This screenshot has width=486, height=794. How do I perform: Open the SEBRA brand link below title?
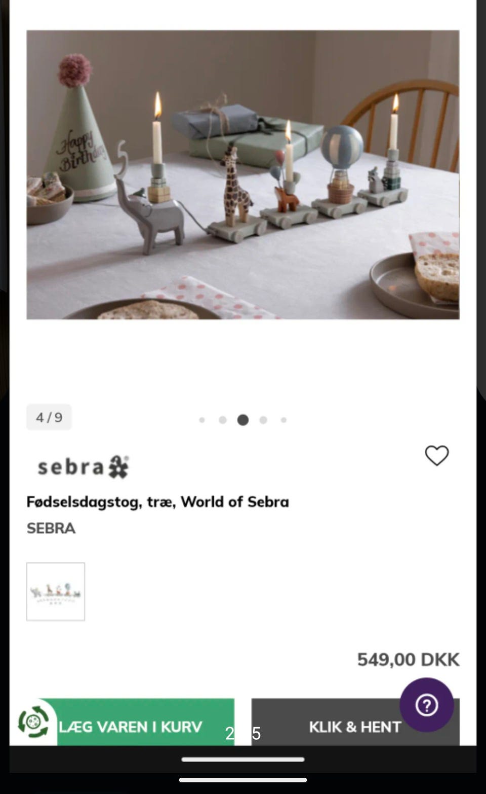(x=51, y=528)
